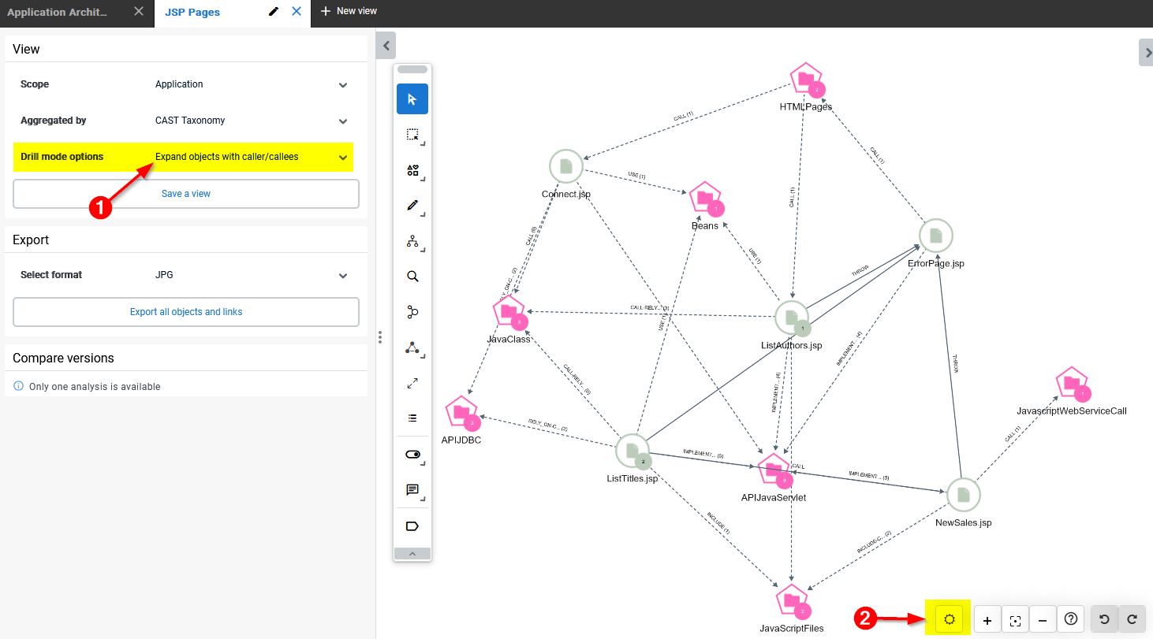Open the comment annotation tool
The width and height of the screenshot is (1153, 639).
(x=412, y=490)
